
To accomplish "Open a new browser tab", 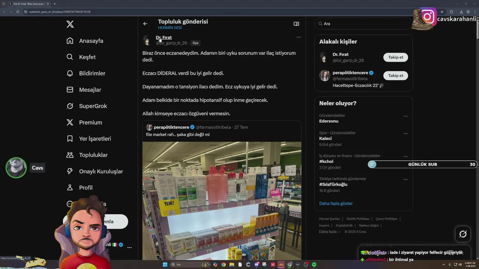I will click(55, 4).
